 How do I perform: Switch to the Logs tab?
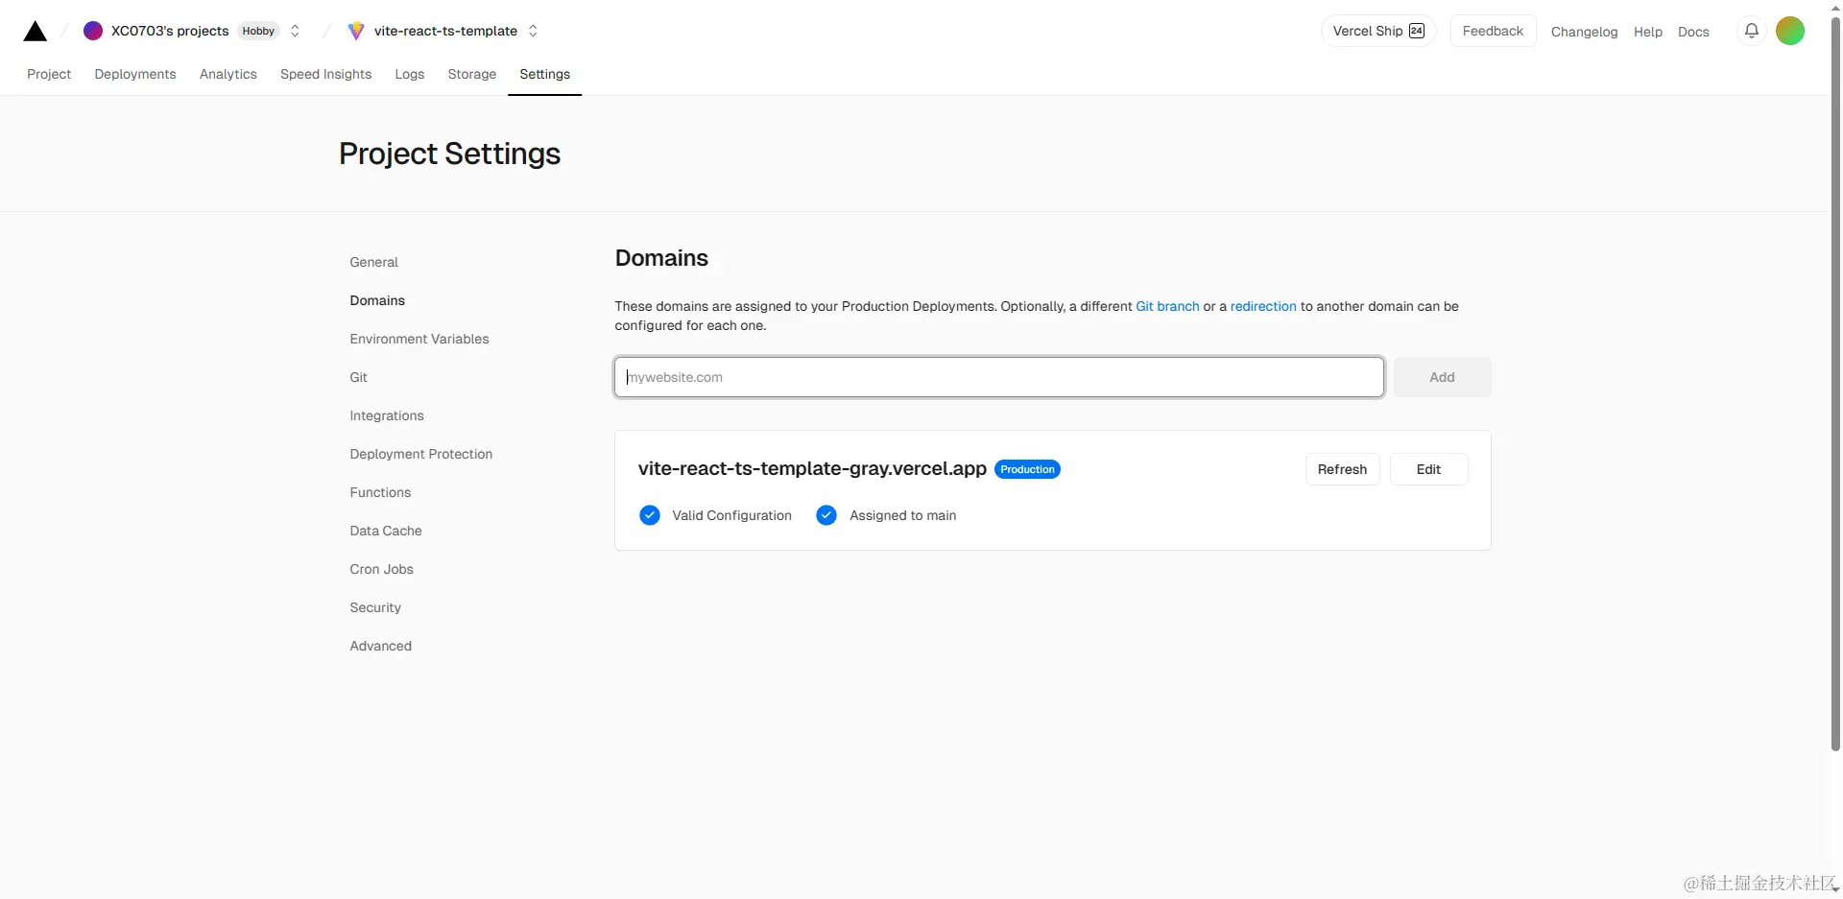pos(410,74)
